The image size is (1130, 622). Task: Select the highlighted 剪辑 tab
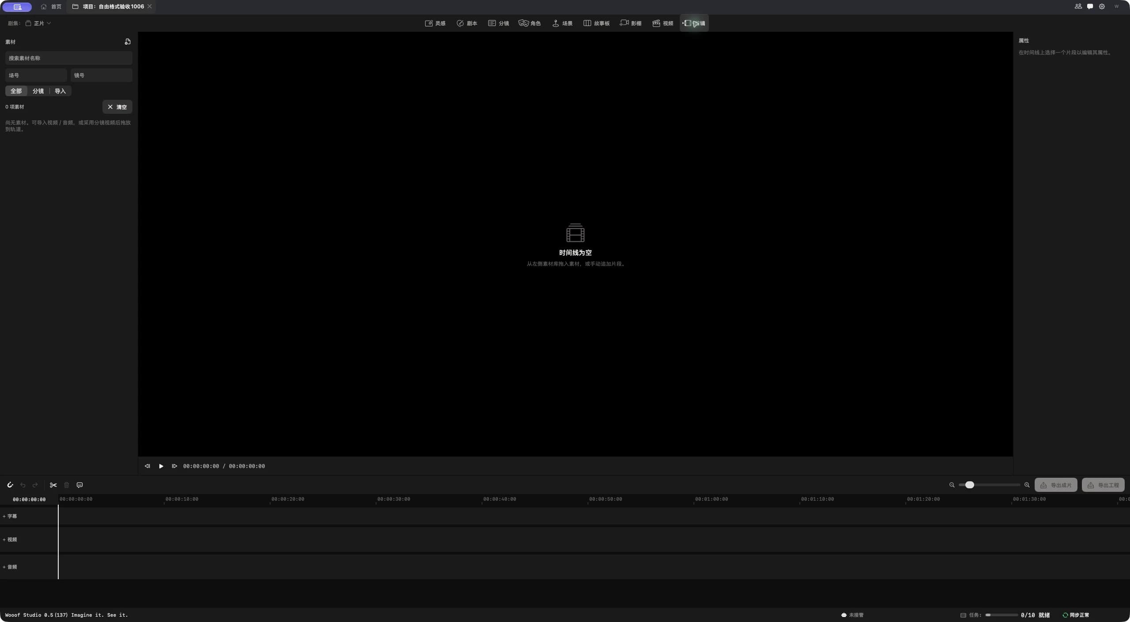tap(694, 23)
